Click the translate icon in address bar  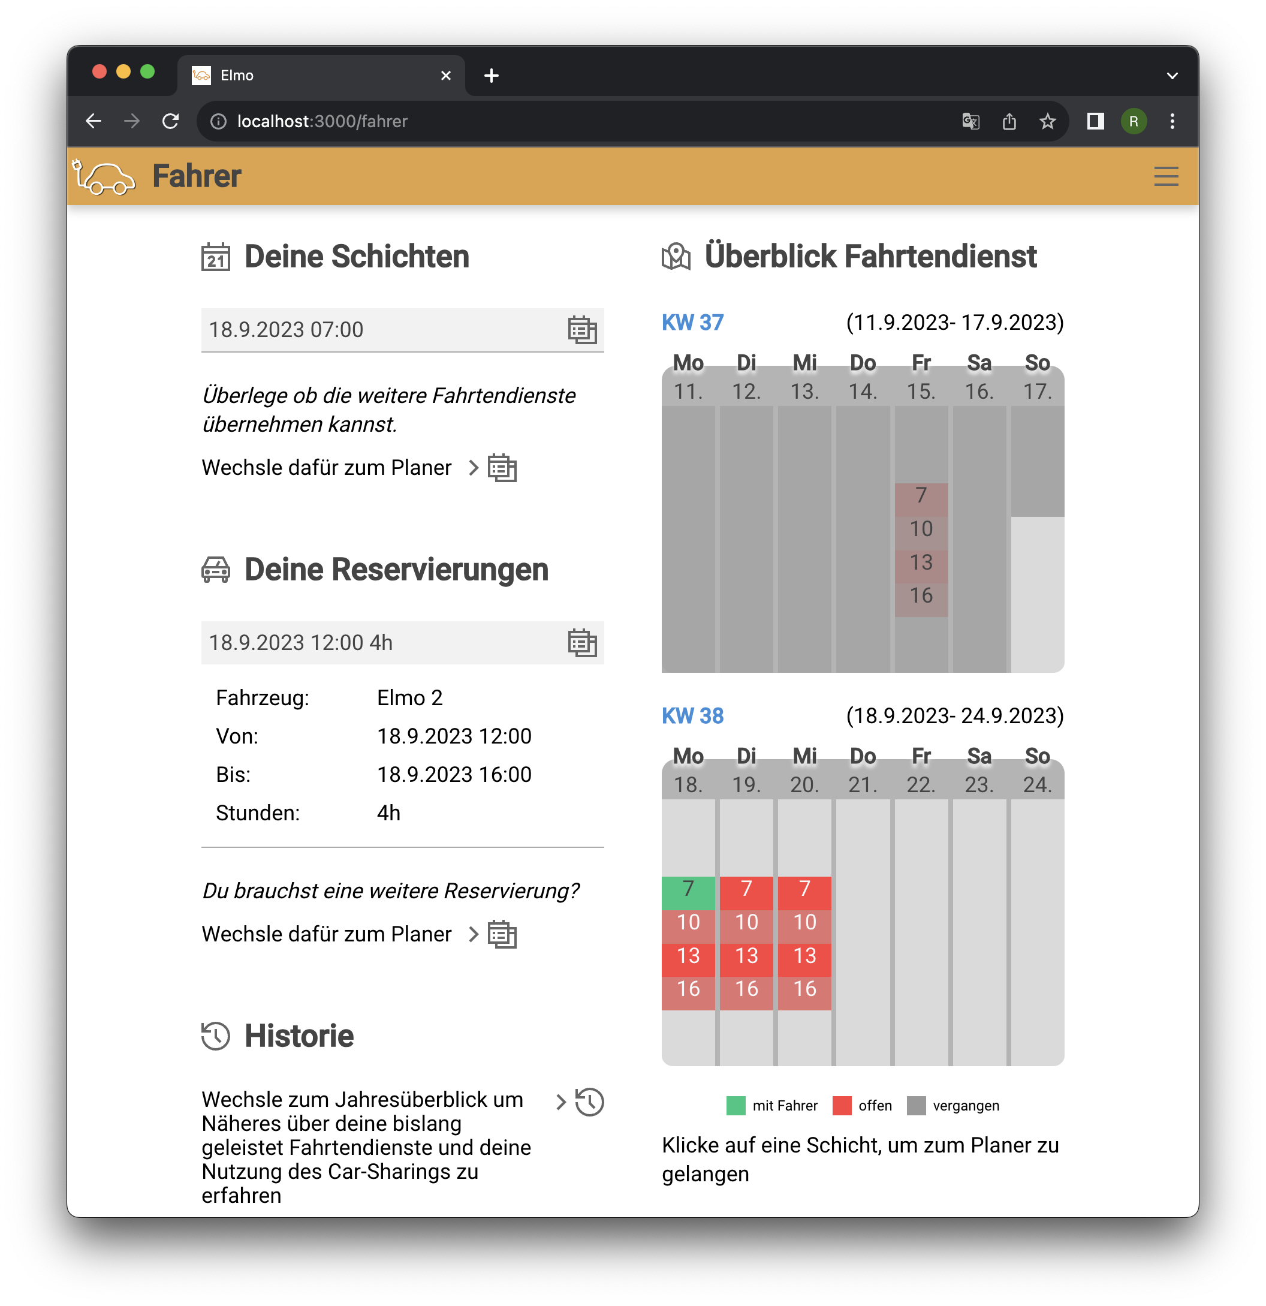(x=971, y=121)
